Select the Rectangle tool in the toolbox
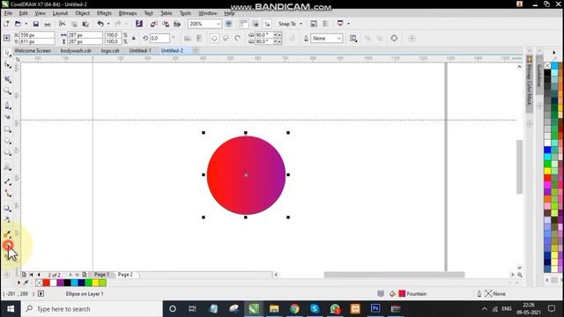Image resolution: width=564 pixels, height=317 pixels. 7,129
